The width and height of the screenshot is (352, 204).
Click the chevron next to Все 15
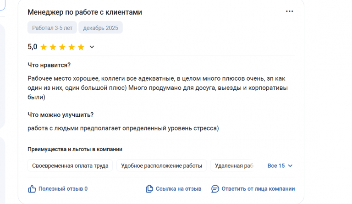coord(290,165)
